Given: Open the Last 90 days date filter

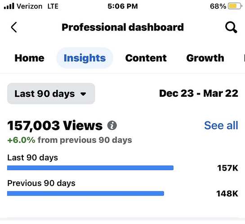Looking at the screenshot, I should tap(51, 94).
